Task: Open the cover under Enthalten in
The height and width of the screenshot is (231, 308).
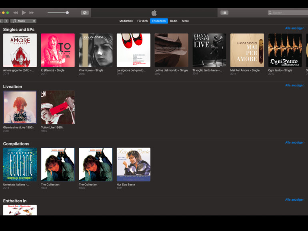Action: [20, 210]
